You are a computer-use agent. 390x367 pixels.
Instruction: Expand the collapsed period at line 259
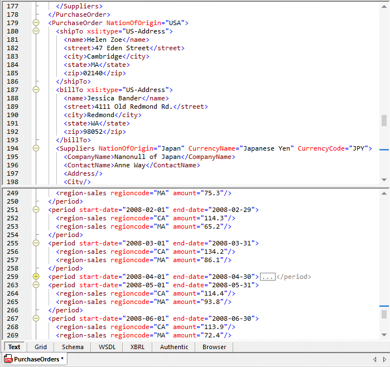tap(36, 277)
